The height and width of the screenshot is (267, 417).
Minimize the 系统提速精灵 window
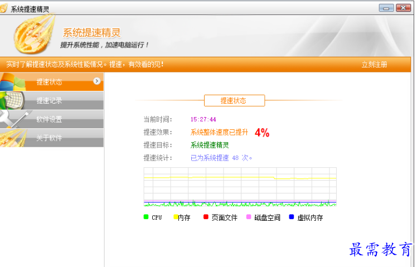click(386, 8)
